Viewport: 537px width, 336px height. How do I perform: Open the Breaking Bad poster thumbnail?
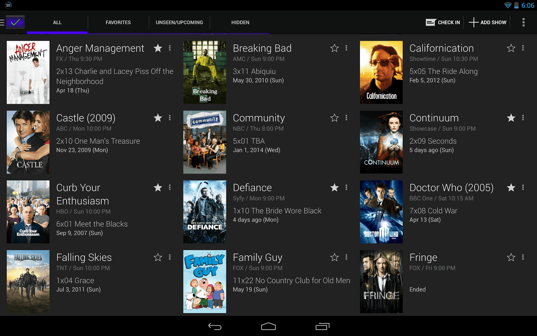(205, 72)
